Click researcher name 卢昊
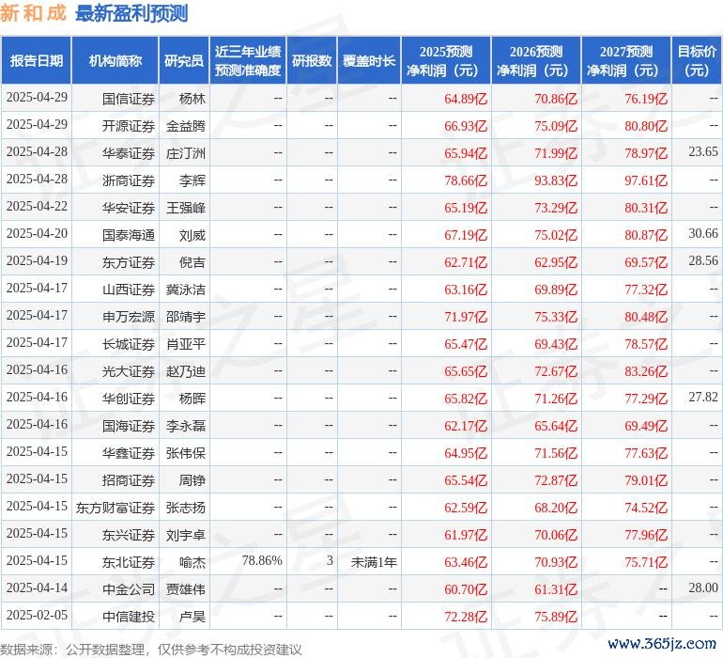Viewport: 723px width, 658px height. [x=192, y=617]
